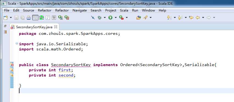This screenshot has height=102, width=234.
Task: Click the run icon with blue page
Action: pos(60,18)
